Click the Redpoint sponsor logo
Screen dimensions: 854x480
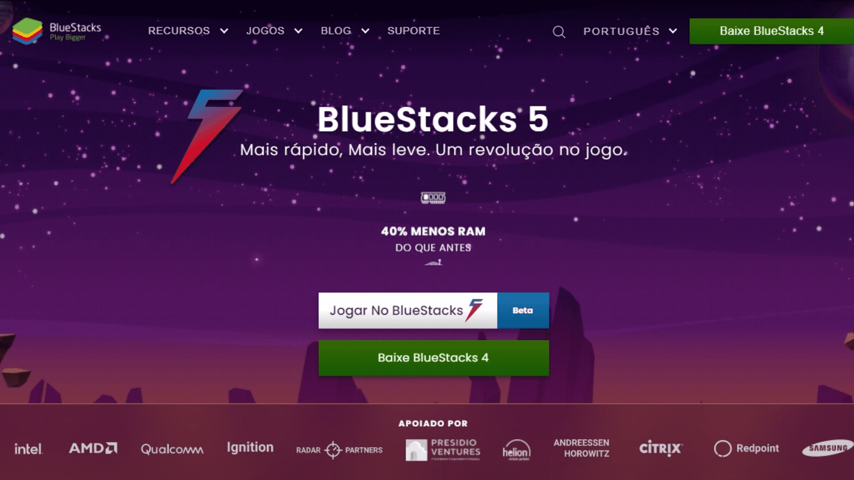click(x=746, y=448)
